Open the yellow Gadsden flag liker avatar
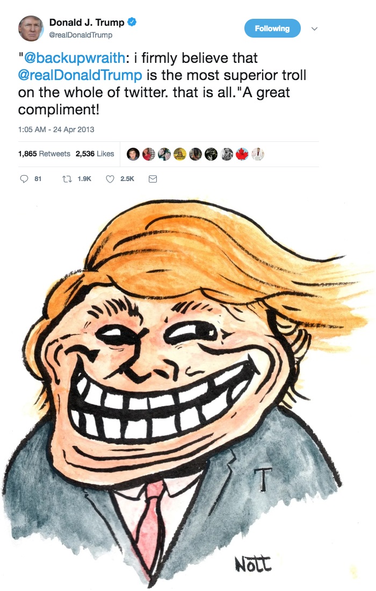This screenshot has width=376, height=591. click(180, 154)
